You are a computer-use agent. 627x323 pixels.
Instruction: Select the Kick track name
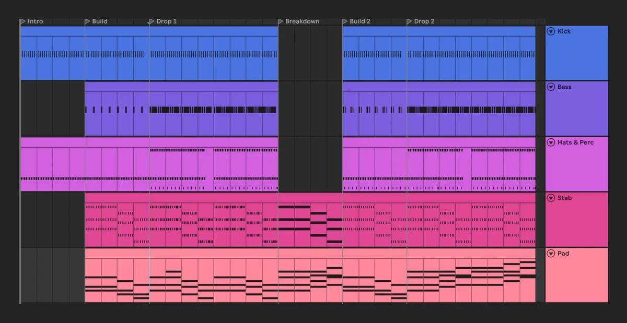[x=564, y=31]
